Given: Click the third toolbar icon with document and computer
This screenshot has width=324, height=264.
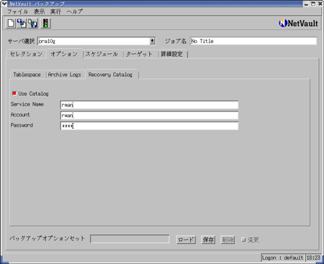Looking at the screenshot, I should (32, 23).
